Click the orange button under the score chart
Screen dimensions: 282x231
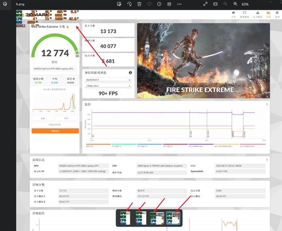point(55,131)
